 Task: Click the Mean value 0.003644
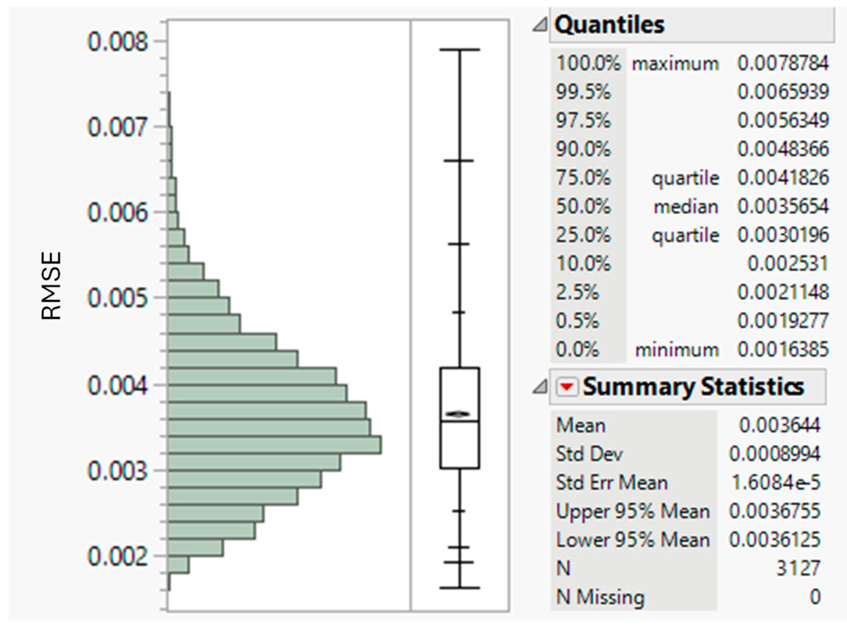pyautogui.click(x=779, y=426)
